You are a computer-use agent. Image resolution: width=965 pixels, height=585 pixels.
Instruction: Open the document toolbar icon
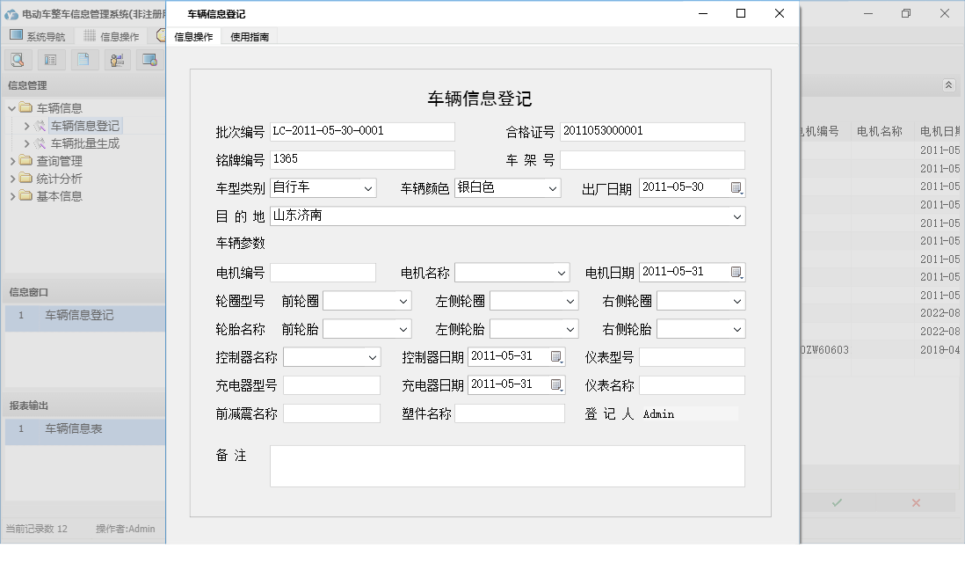pyautogui.click(x=83, y=59)
